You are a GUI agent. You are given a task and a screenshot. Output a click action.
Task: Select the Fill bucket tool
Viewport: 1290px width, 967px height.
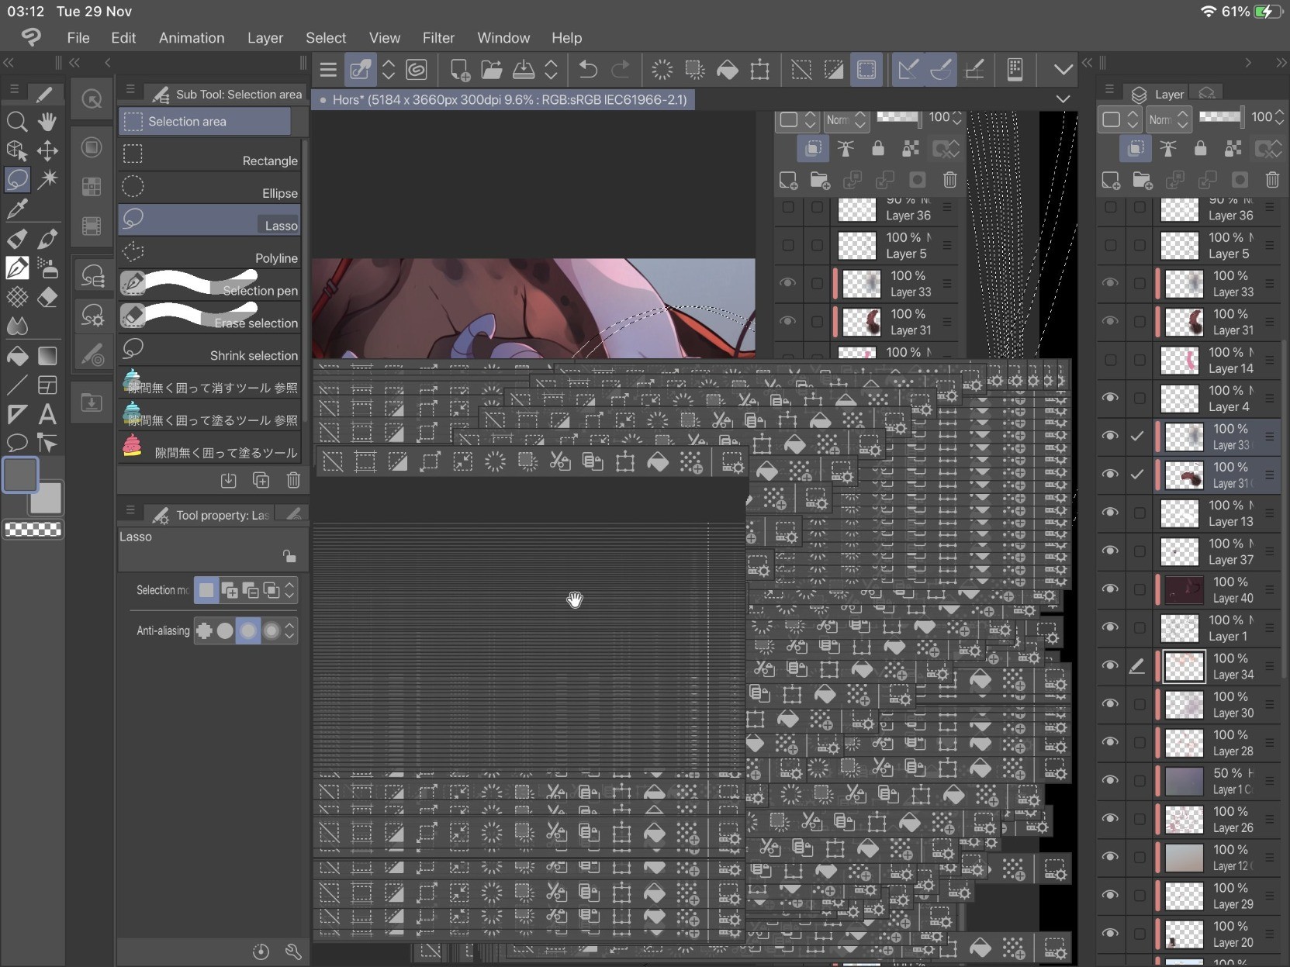click(x=16, y=356)
